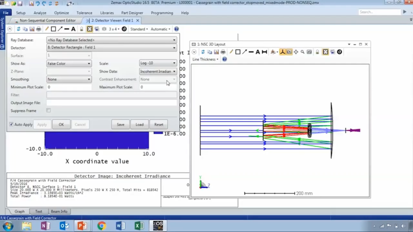The height and width of the screenshot is (232, 413).
Task: Open Line Thickness dropdown in 3D Layout
Action: 205,59
